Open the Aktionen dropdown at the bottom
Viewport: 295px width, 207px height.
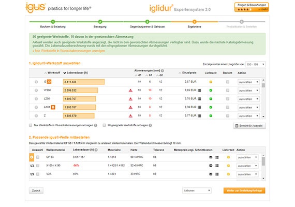click(197, 190)
